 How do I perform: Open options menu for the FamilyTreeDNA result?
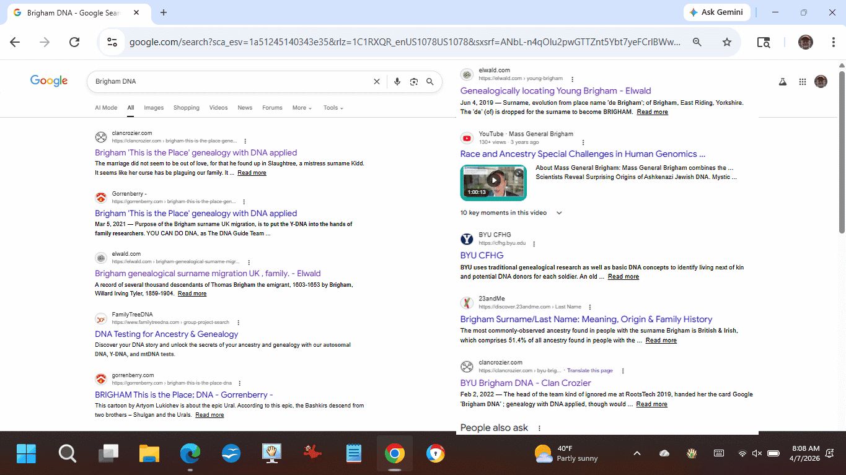(x=239, y=323)
